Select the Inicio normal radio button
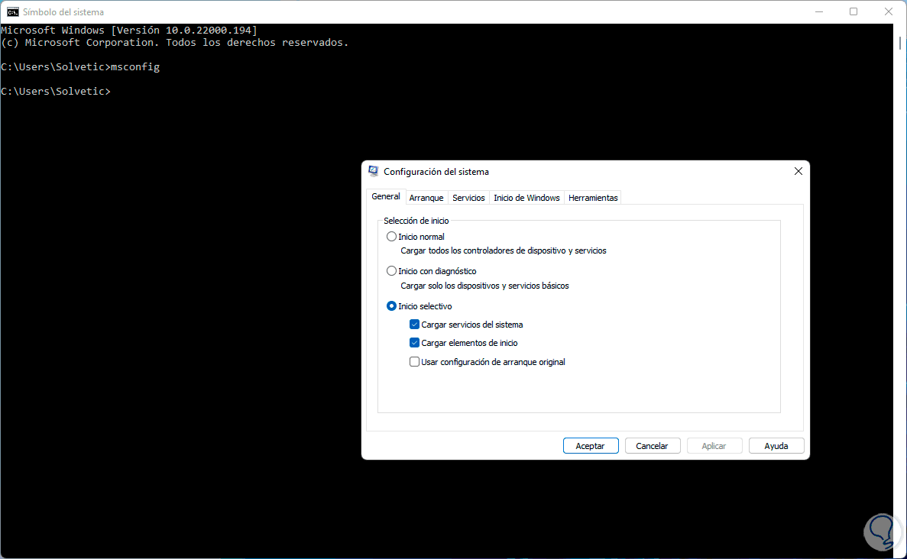 (391, 237)
